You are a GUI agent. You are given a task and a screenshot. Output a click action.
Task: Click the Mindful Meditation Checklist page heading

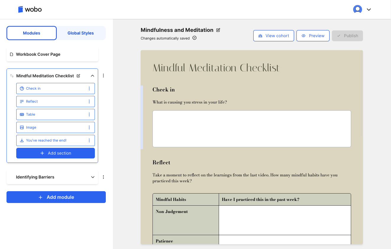point(216,68)
